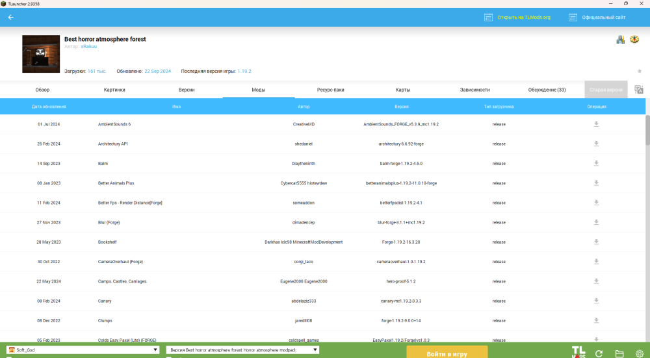This screenshot has width=650, height=358.
Task: Open the game folder icon in bottom bar
Action: (x=619, y=353)
